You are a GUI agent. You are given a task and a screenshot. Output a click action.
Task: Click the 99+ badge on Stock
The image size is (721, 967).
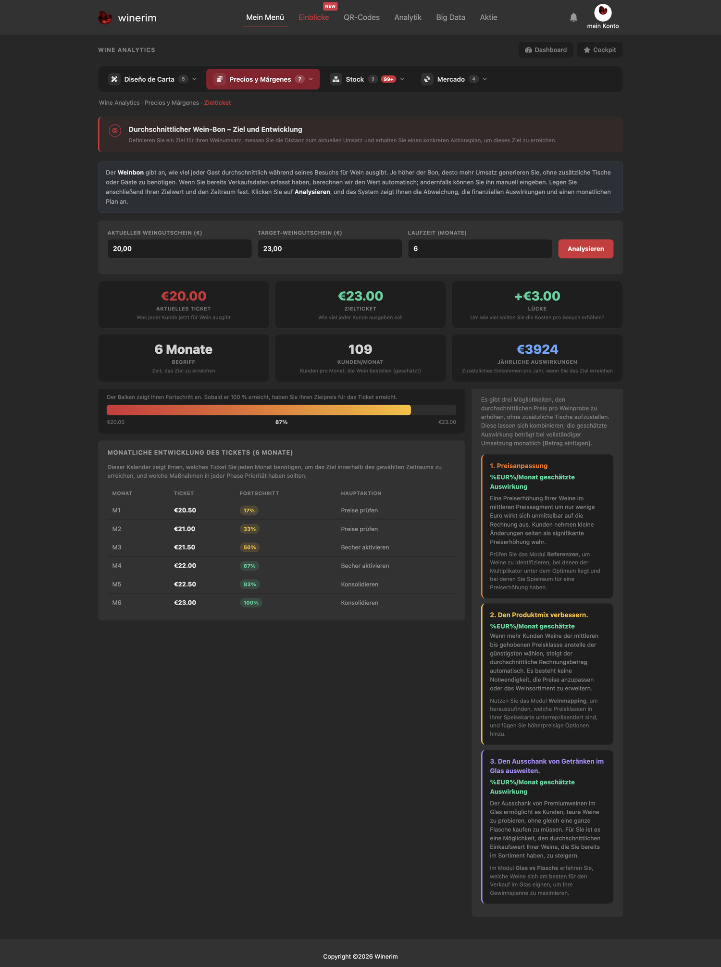coord(388,79)
